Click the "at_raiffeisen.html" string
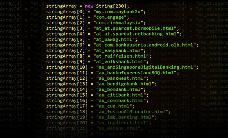Image resolution: width=228 pixels, height=138 pixels. pos(121,56)
